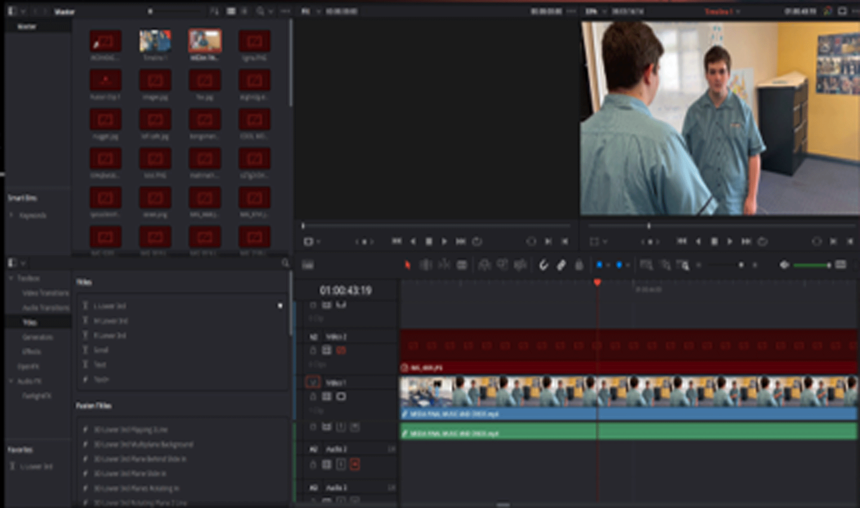
Task: Select the Scroll title
Action: pyautogui.click(x=101, y=350)
